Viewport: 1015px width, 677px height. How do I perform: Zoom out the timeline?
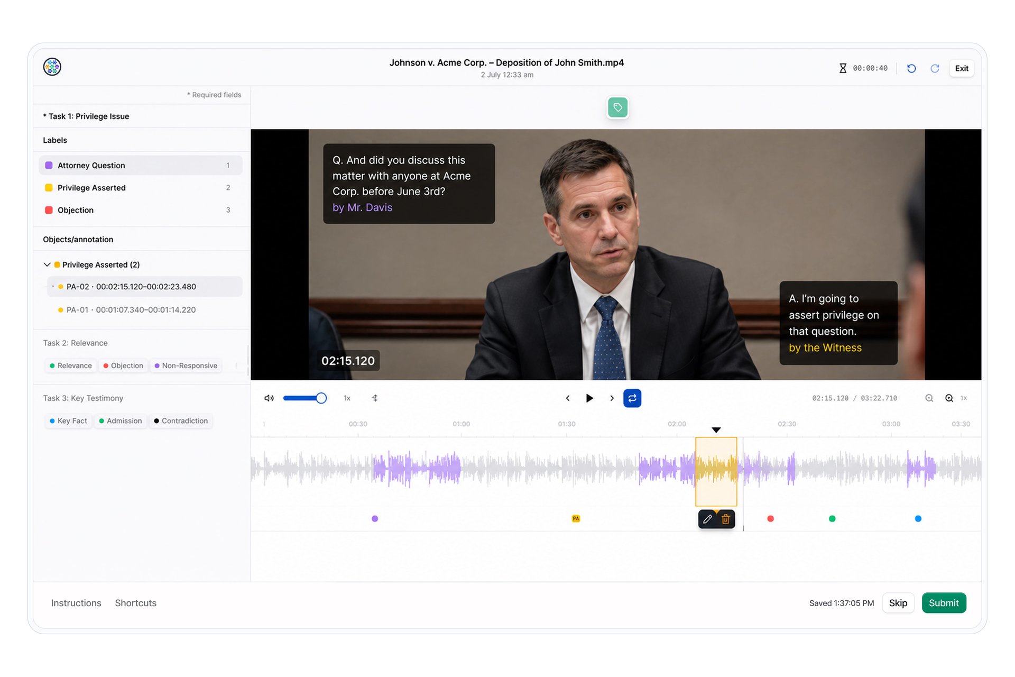click(929, 398)
